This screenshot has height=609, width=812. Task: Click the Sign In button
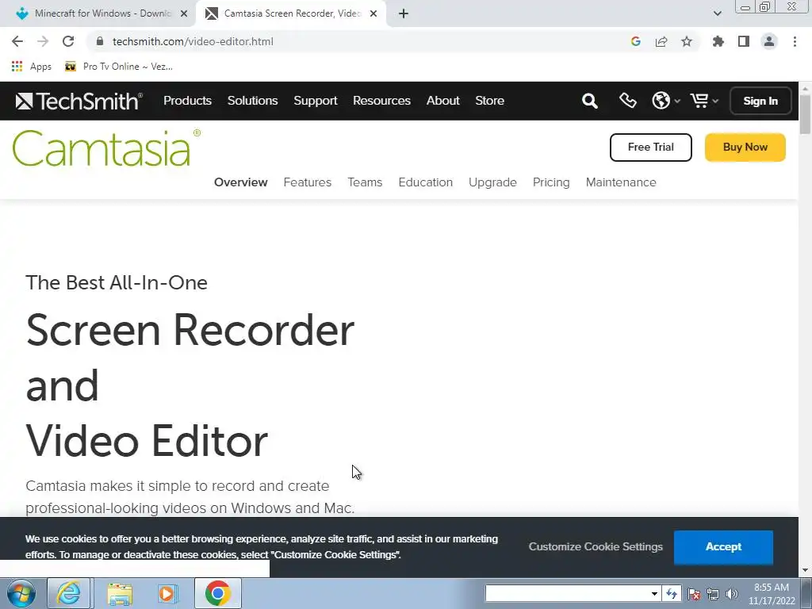click(760, 101)
